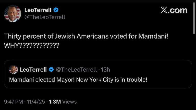Click the empty area right of the quoted post header
This screenshot has width=196, height=110.
(151, 70)
